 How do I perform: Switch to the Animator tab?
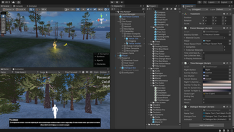click(x=32, y=6)
